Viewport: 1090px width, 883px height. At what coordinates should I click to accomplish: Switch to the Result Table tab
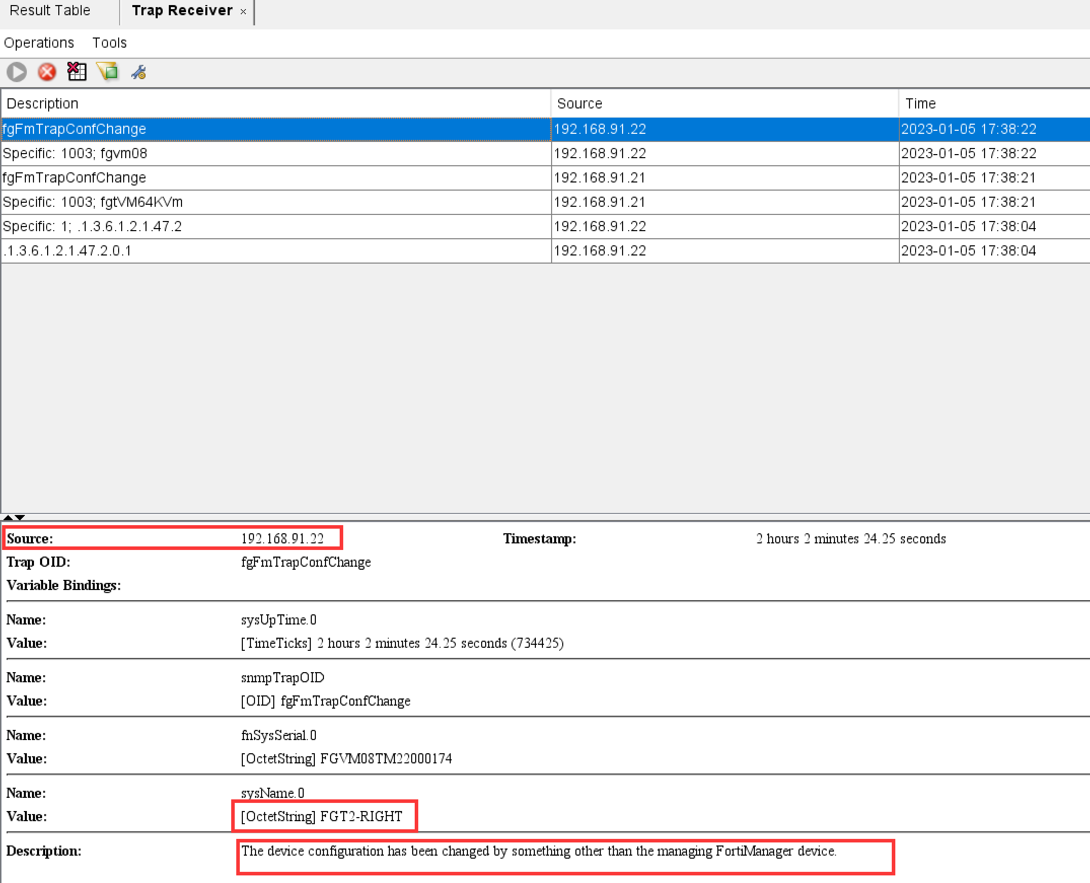(x=50, y=11)
